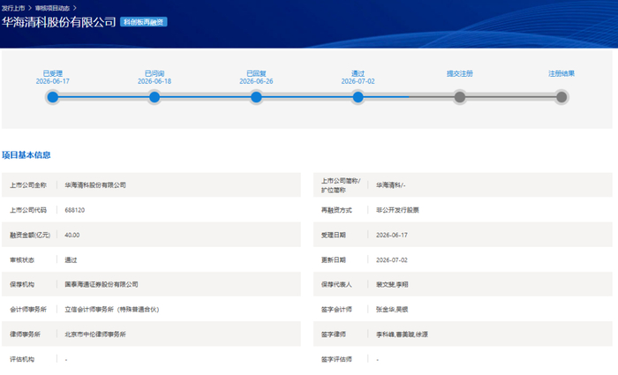Select the 提交注册 stage label
The image size is (618, 375).
coord(460,73)
